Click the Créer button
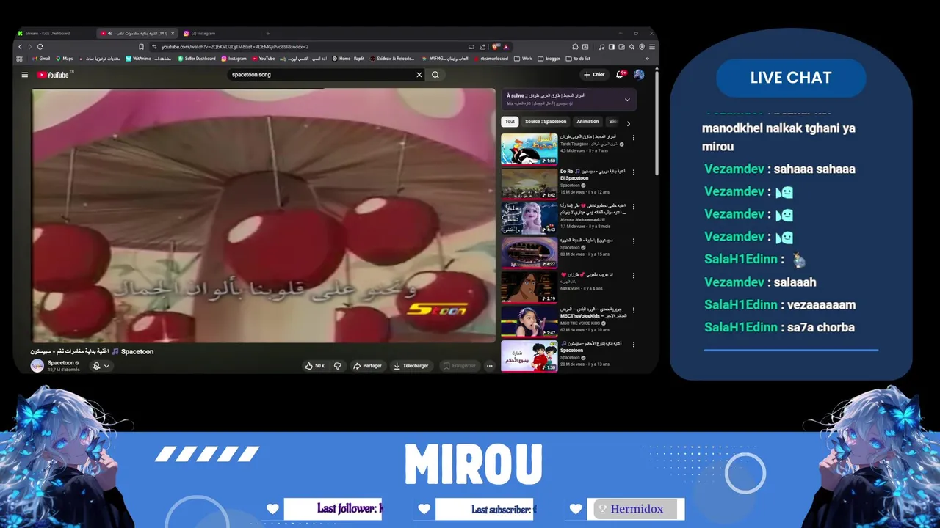This screenshot has height=528, width=940. [x=594, y=75]
